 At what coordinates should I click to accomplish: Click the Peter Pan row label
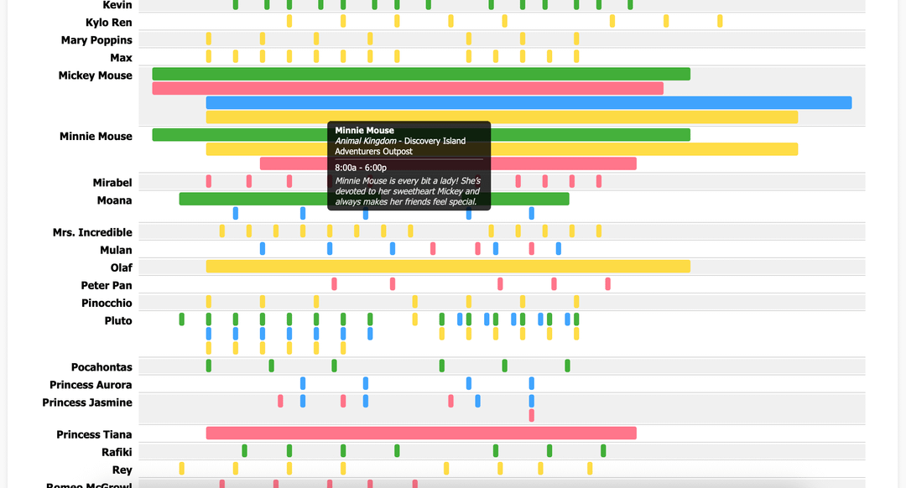[107, 285]
